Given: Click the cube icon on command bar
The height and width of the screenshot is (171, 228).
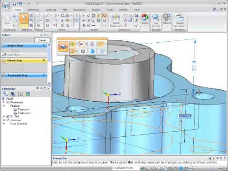Looking at the screenshot, I should coord(83,51).
